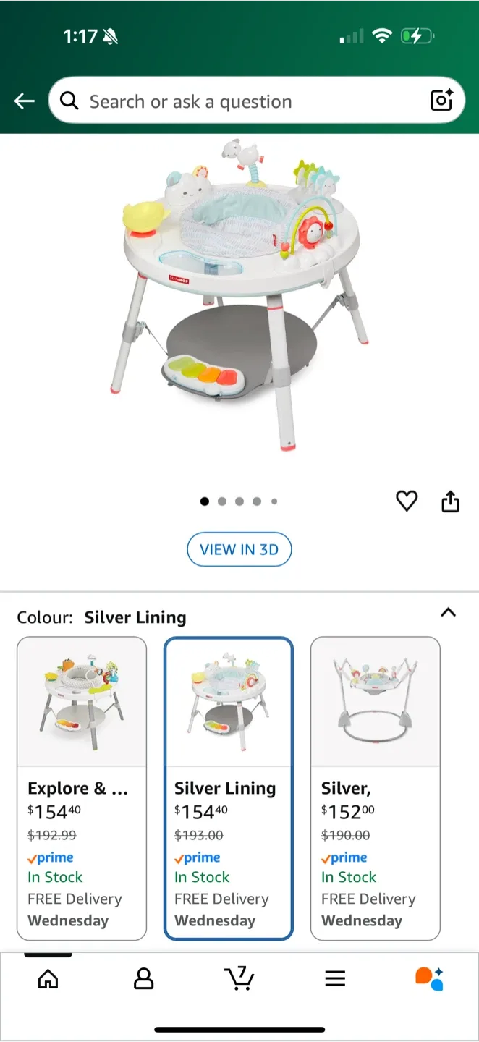
Task: Tap the $152.00 price on Silver variant
Action: 347,812
